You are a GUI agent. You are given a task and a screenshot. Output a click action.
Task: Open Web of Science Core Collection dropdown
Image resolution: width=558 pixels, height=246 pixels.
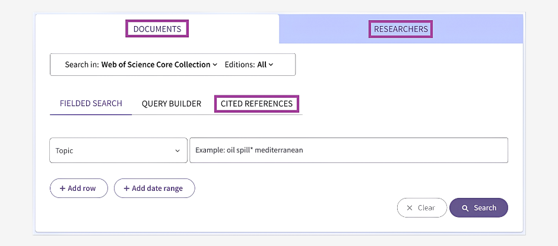point(159,65)
